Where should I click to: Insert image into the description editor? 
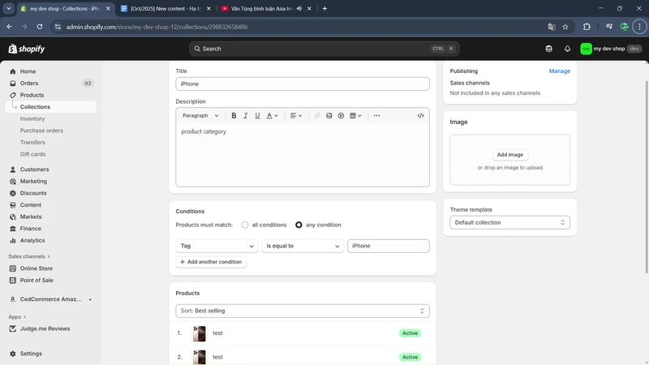point(329,116)
